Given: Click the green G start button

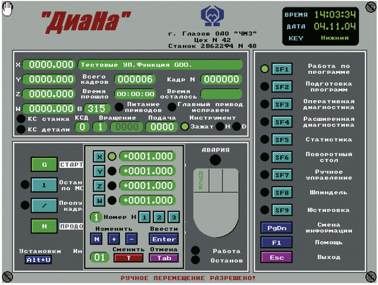Looking at the screenshot, I should click(44, 165).
